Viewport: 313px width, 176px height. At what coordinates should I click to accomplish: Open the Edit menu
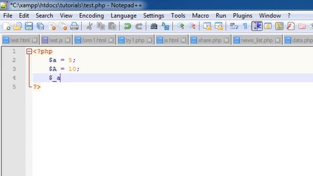point(24,16)
